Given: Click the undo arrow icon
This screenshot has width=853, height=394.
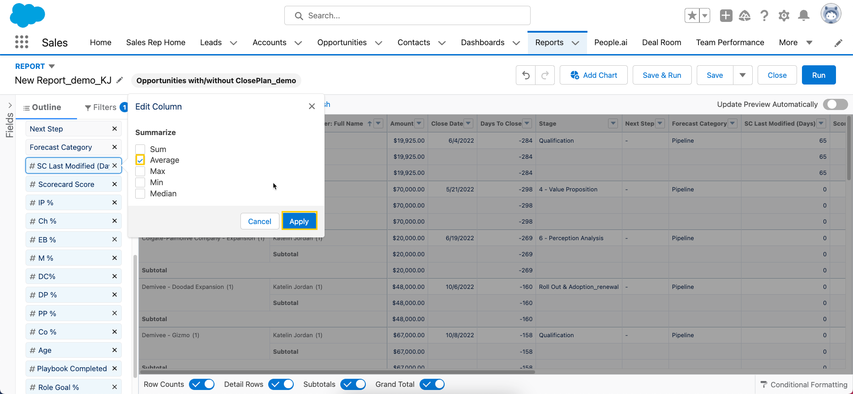Looking at the screenshot, I should click(526, 75).
